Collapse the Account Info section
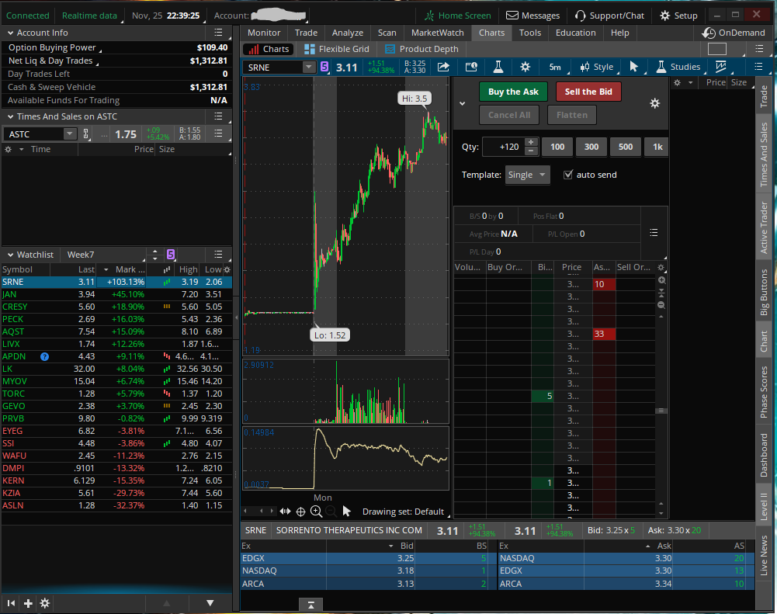Image resolution: width=777 pixels, height=614 pixels. [x=10, y=33]
